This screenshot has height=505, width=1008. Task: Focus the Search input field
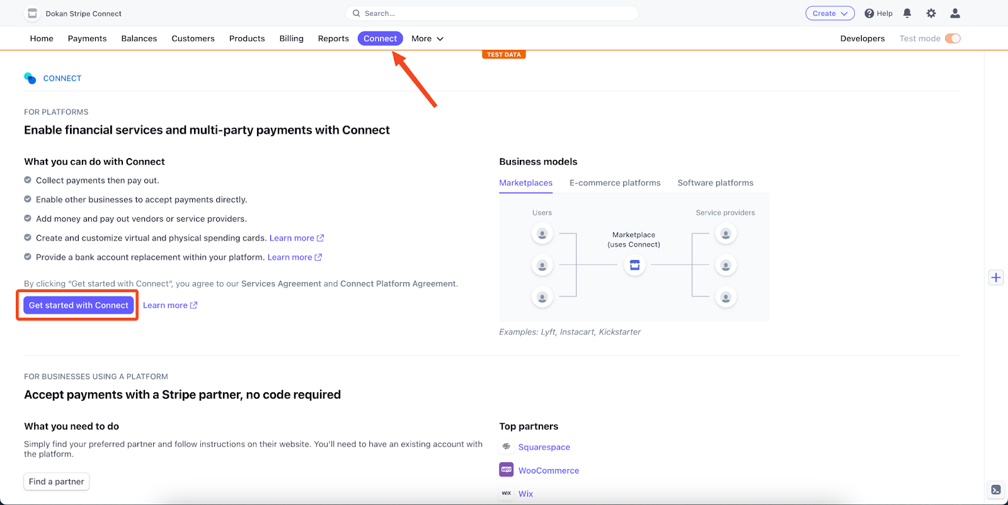pos(491,13)
